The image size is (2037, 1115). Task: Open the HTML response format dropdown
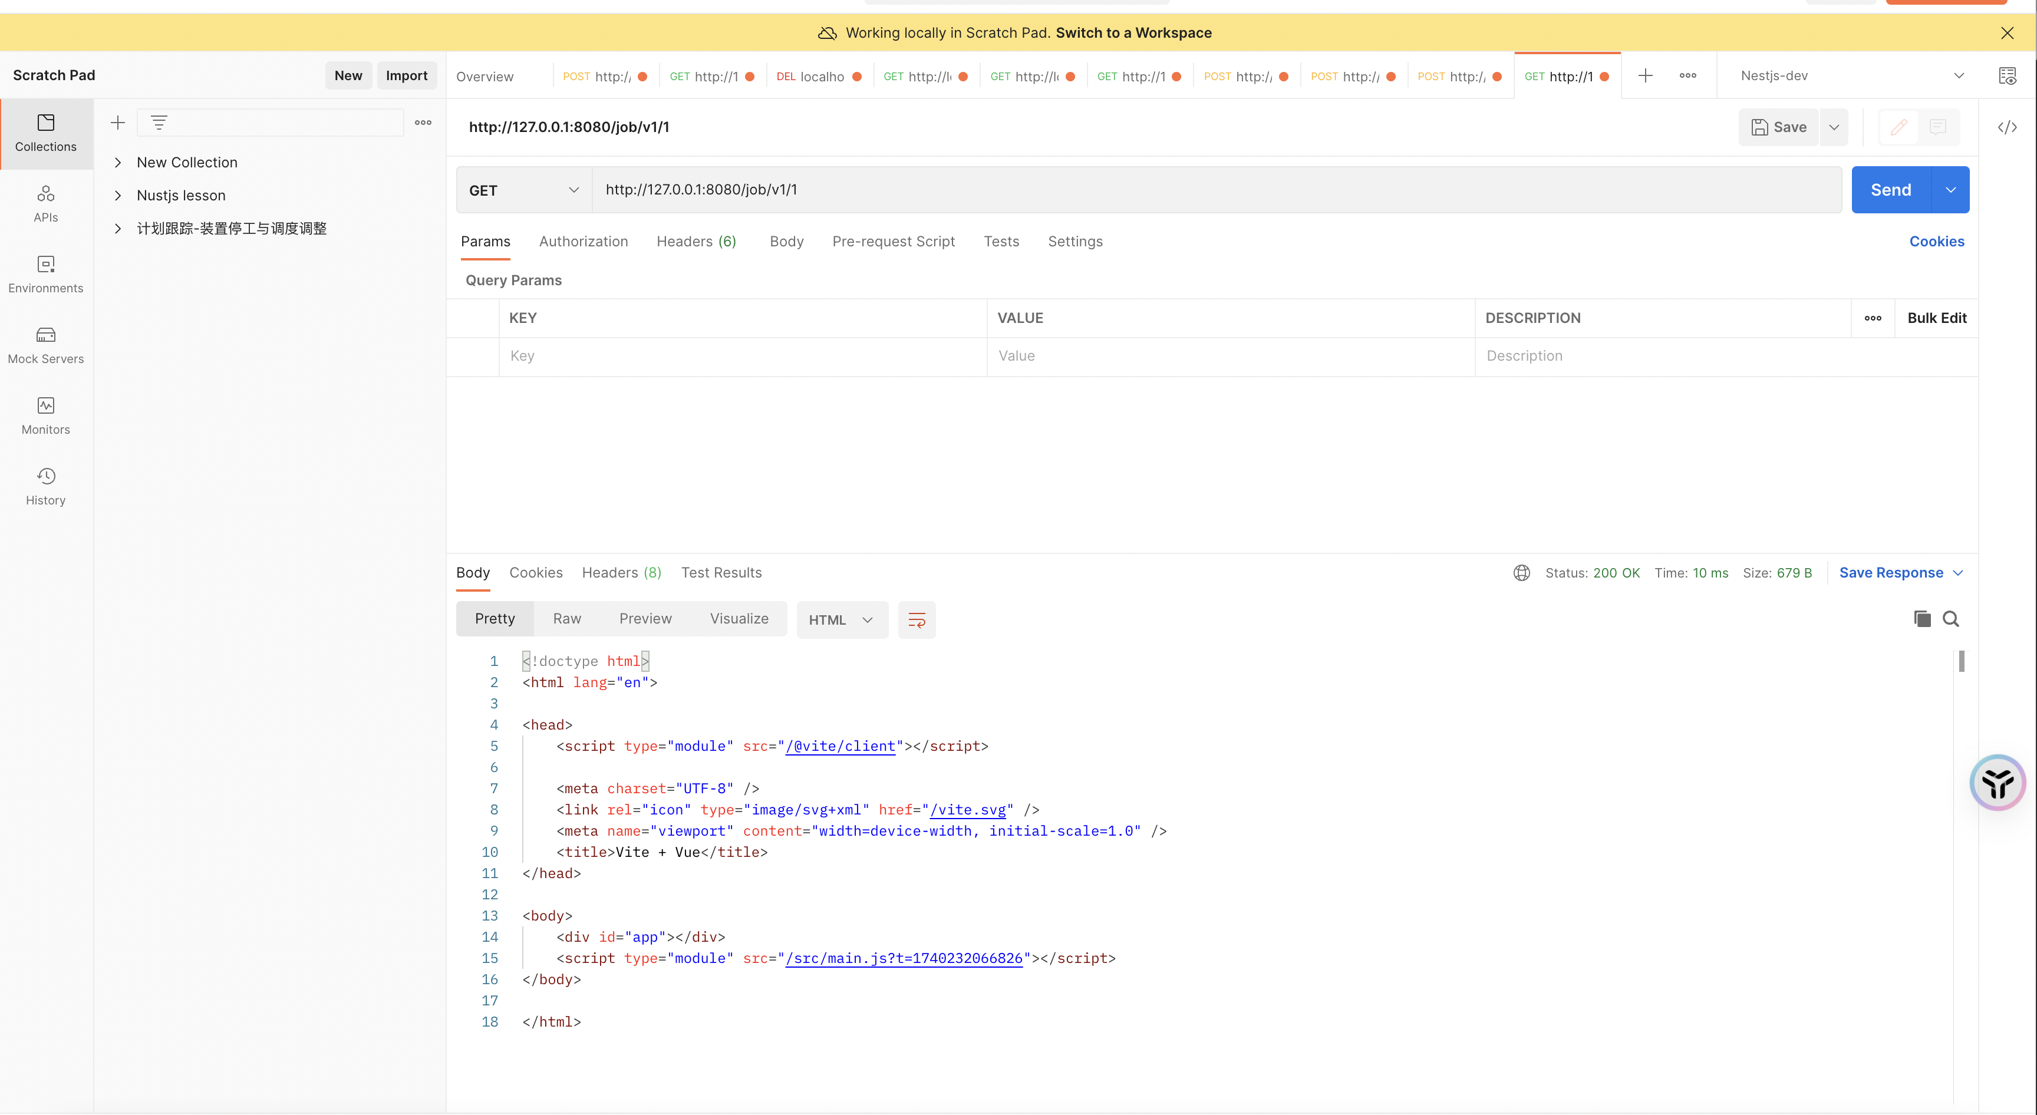click(x=841, y=620)
